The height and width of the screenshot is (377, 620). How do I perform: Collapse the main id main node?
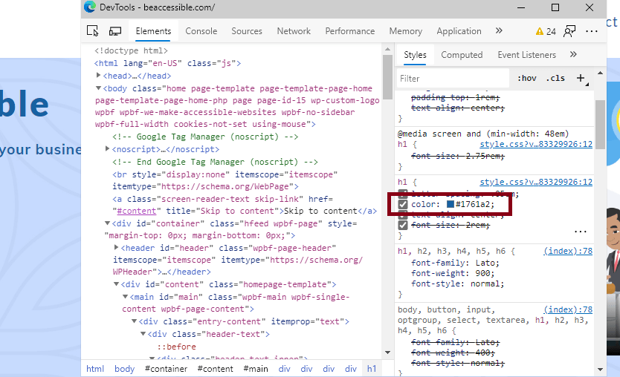pos(125,296)
